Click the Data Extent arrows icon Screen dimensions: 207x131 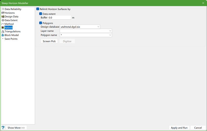point(3,20)
